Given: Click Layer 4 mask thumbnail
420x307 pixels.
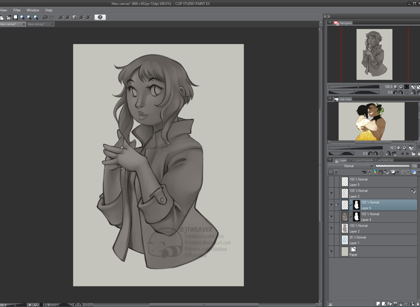Looking at the screenshot, I should point(356,217).
